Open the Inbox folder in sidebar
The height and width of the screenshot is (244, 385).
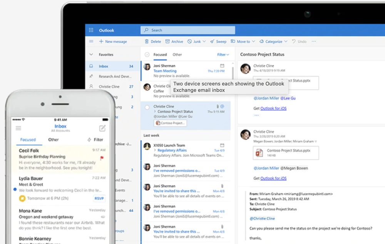112,66
